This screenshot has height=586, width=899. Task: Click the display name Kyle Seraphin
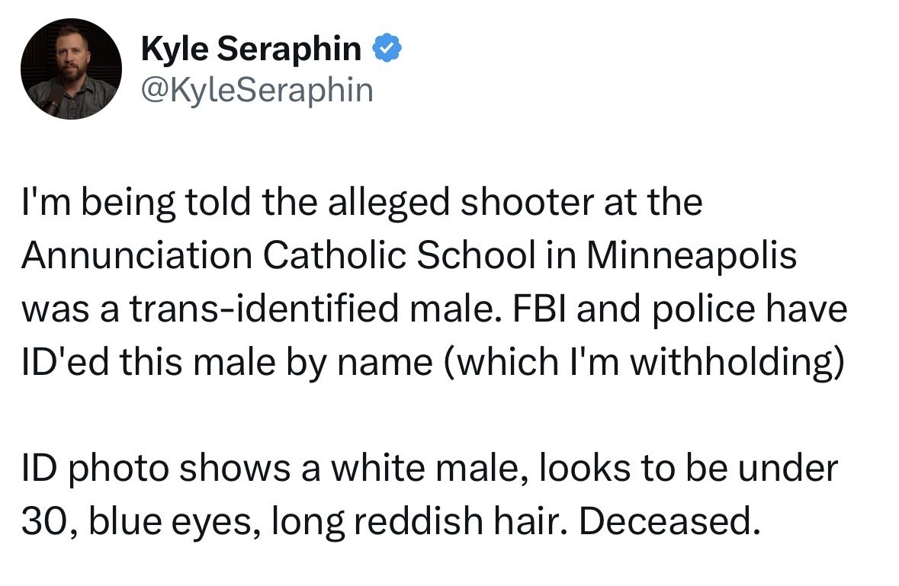[252, 51]
